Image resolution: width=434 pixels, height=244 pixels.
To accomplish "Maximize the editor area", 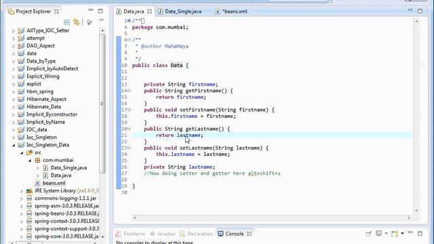I will 420,11.
